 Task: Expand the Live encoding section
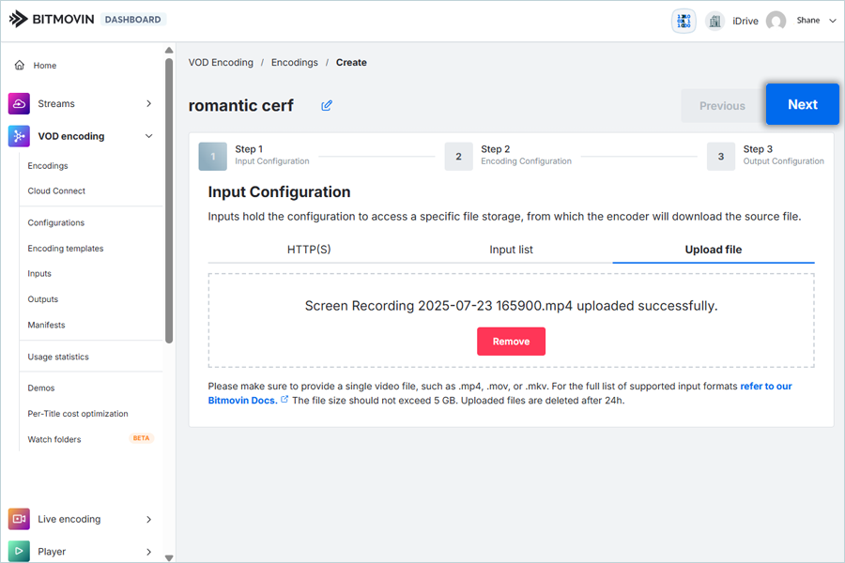148,519
